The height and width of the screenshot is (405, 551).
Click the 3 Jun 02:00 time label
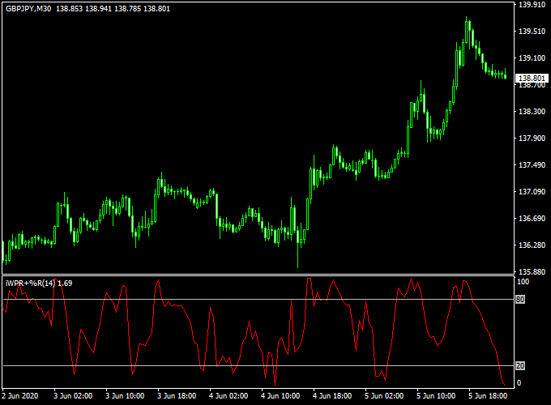pyautogui.click(x=73, y=396)
